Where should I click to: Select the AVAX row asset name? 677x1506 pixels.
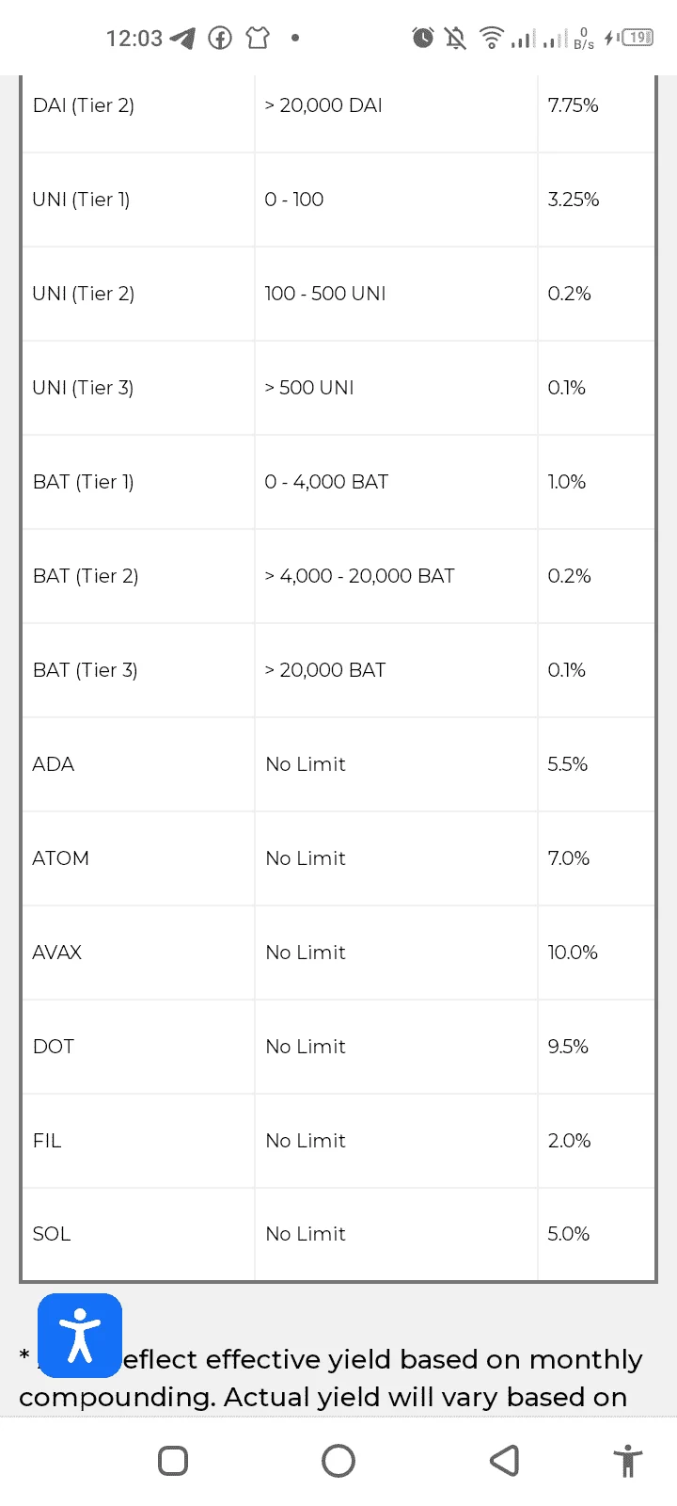[57, 953]
